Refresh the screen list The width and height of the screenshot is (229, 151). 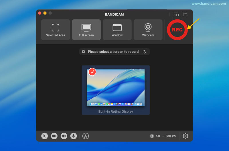click(144, 52)
